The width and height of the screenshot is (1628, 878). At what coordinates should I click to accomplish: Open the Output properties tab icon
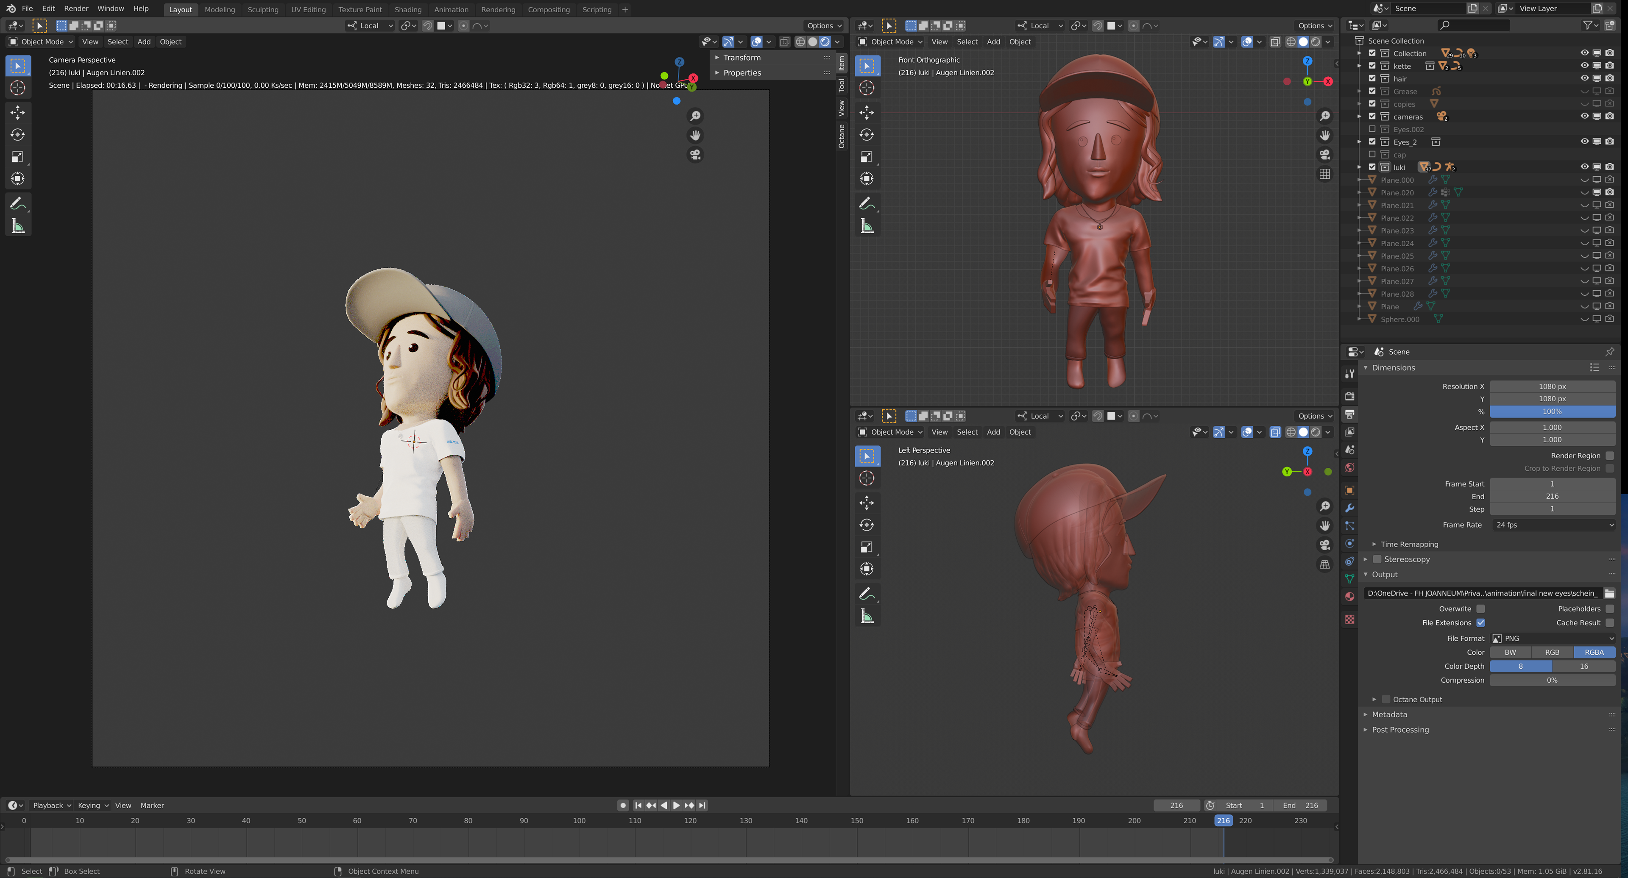[1349, 414]
